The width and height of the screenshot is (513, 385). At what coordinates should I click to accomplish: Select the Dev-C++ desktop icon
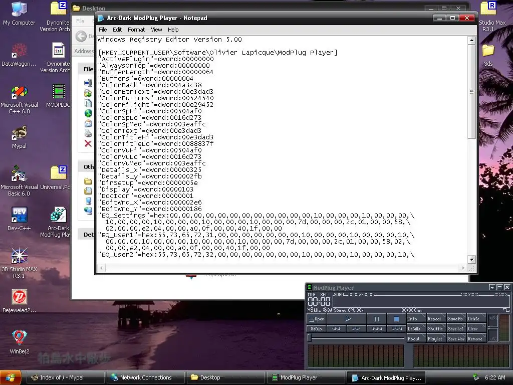(19, 219)
